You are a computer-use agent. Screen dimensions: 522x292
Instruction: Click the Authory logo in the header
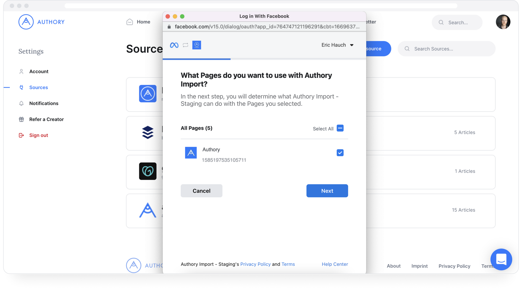41,22
